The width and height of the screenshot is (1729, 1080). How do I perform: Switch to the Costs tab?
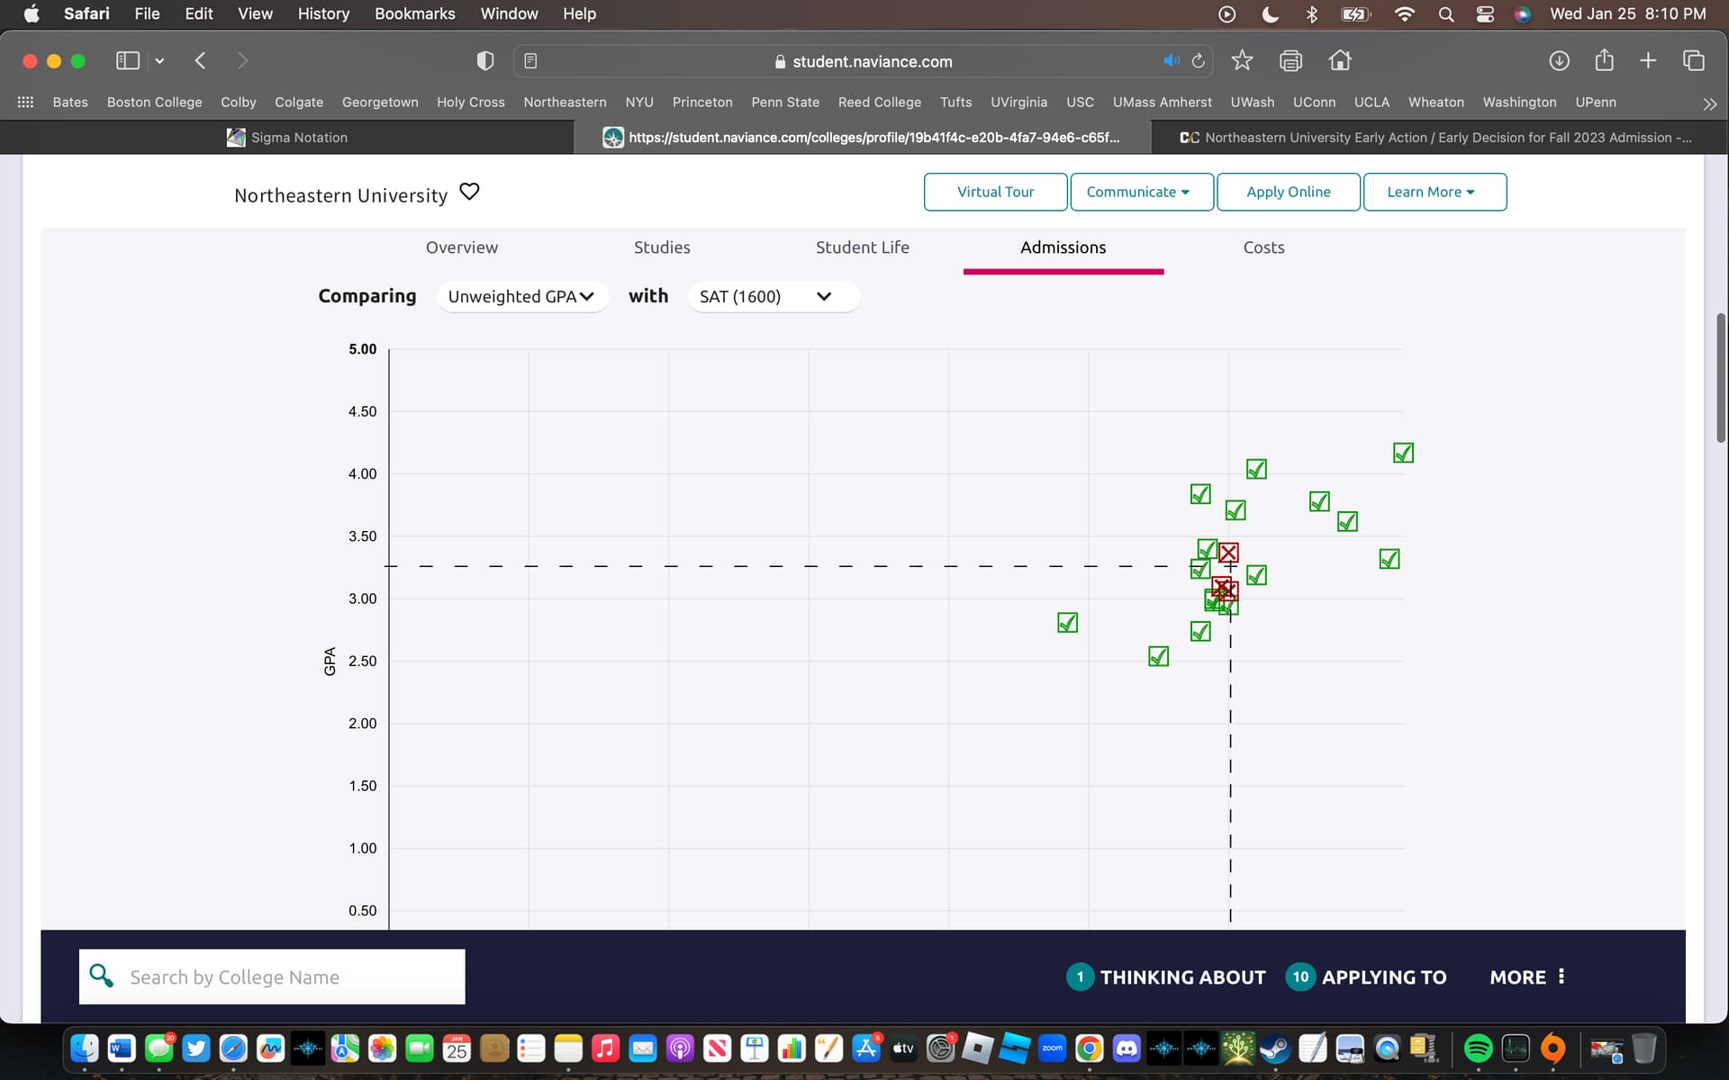[1263, 247]
